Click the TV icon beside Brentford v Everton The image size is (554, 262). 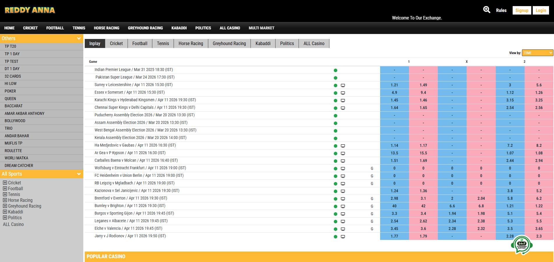pyautogui.click(x=343, y=199)
